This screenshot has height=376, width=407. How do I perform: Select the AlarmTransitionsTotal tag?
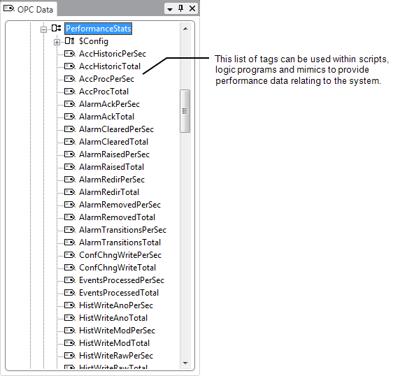(120, 243)
